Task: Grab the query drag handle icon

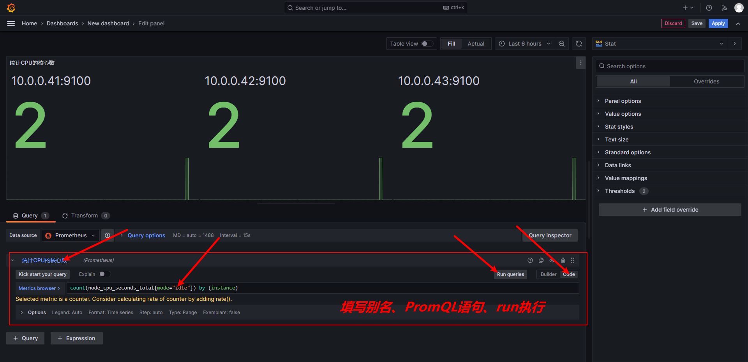Action: [573, 260]
